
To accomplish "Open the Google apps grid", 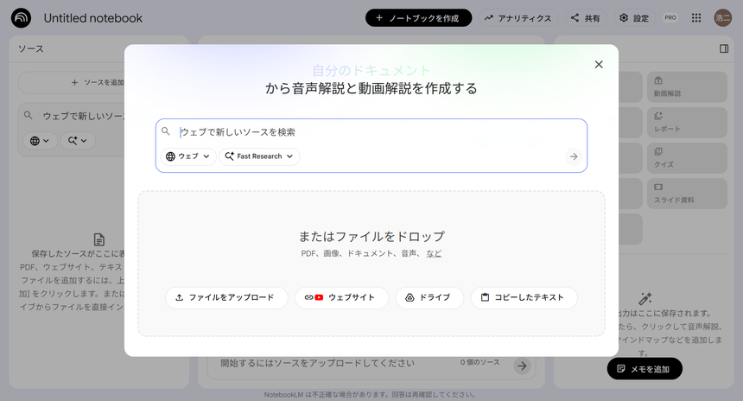I will click(x=696, y=18).
